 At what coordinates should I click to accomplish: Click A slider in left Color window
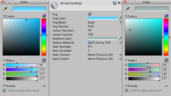(21, 79)
